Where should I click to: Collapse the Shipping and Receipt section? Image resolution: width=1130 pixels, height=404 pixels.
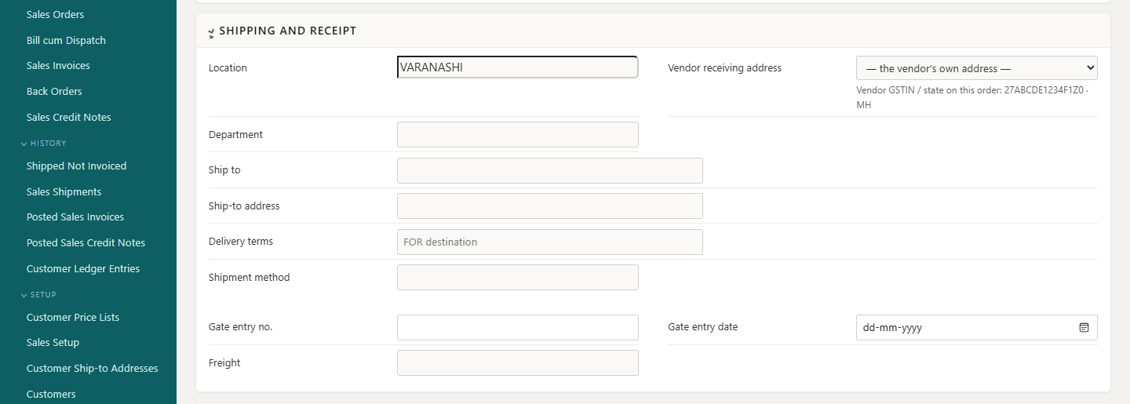pyautogui.click(x=211, y=32)
